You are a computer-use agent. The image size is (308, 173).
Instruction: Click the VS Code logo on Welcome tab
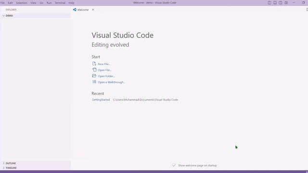pos(75,10)
